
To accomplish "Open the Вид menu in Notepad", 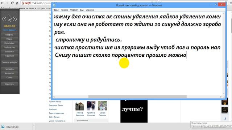I will (82, 10).
